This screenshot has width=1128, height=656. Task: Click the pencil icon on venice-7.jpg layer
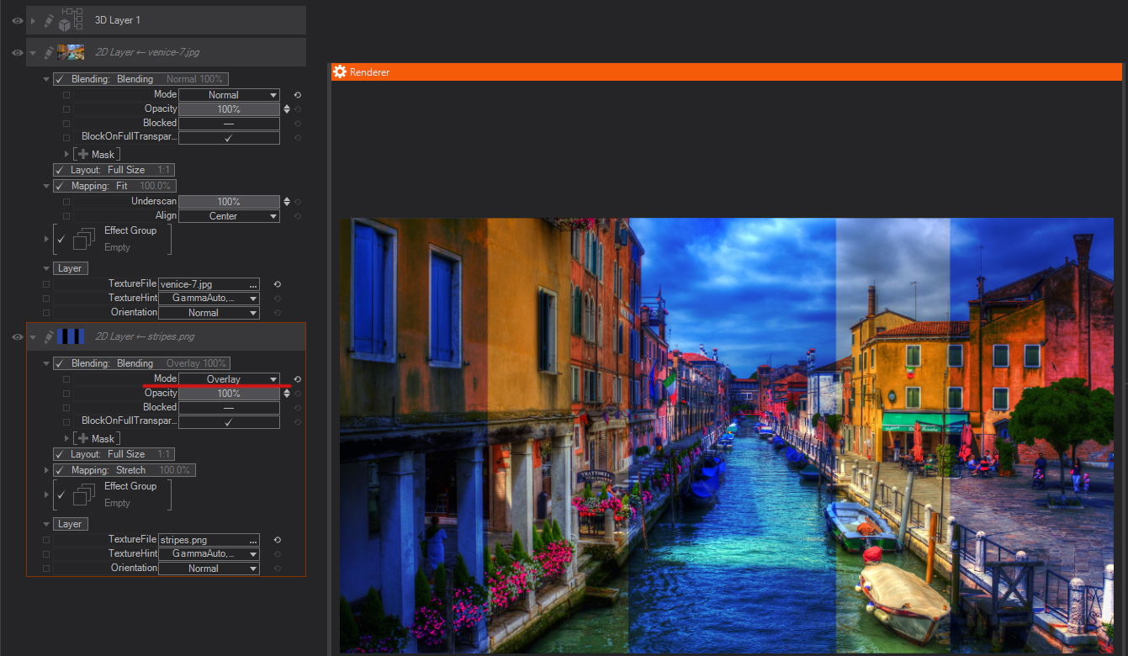click(49, 52)
